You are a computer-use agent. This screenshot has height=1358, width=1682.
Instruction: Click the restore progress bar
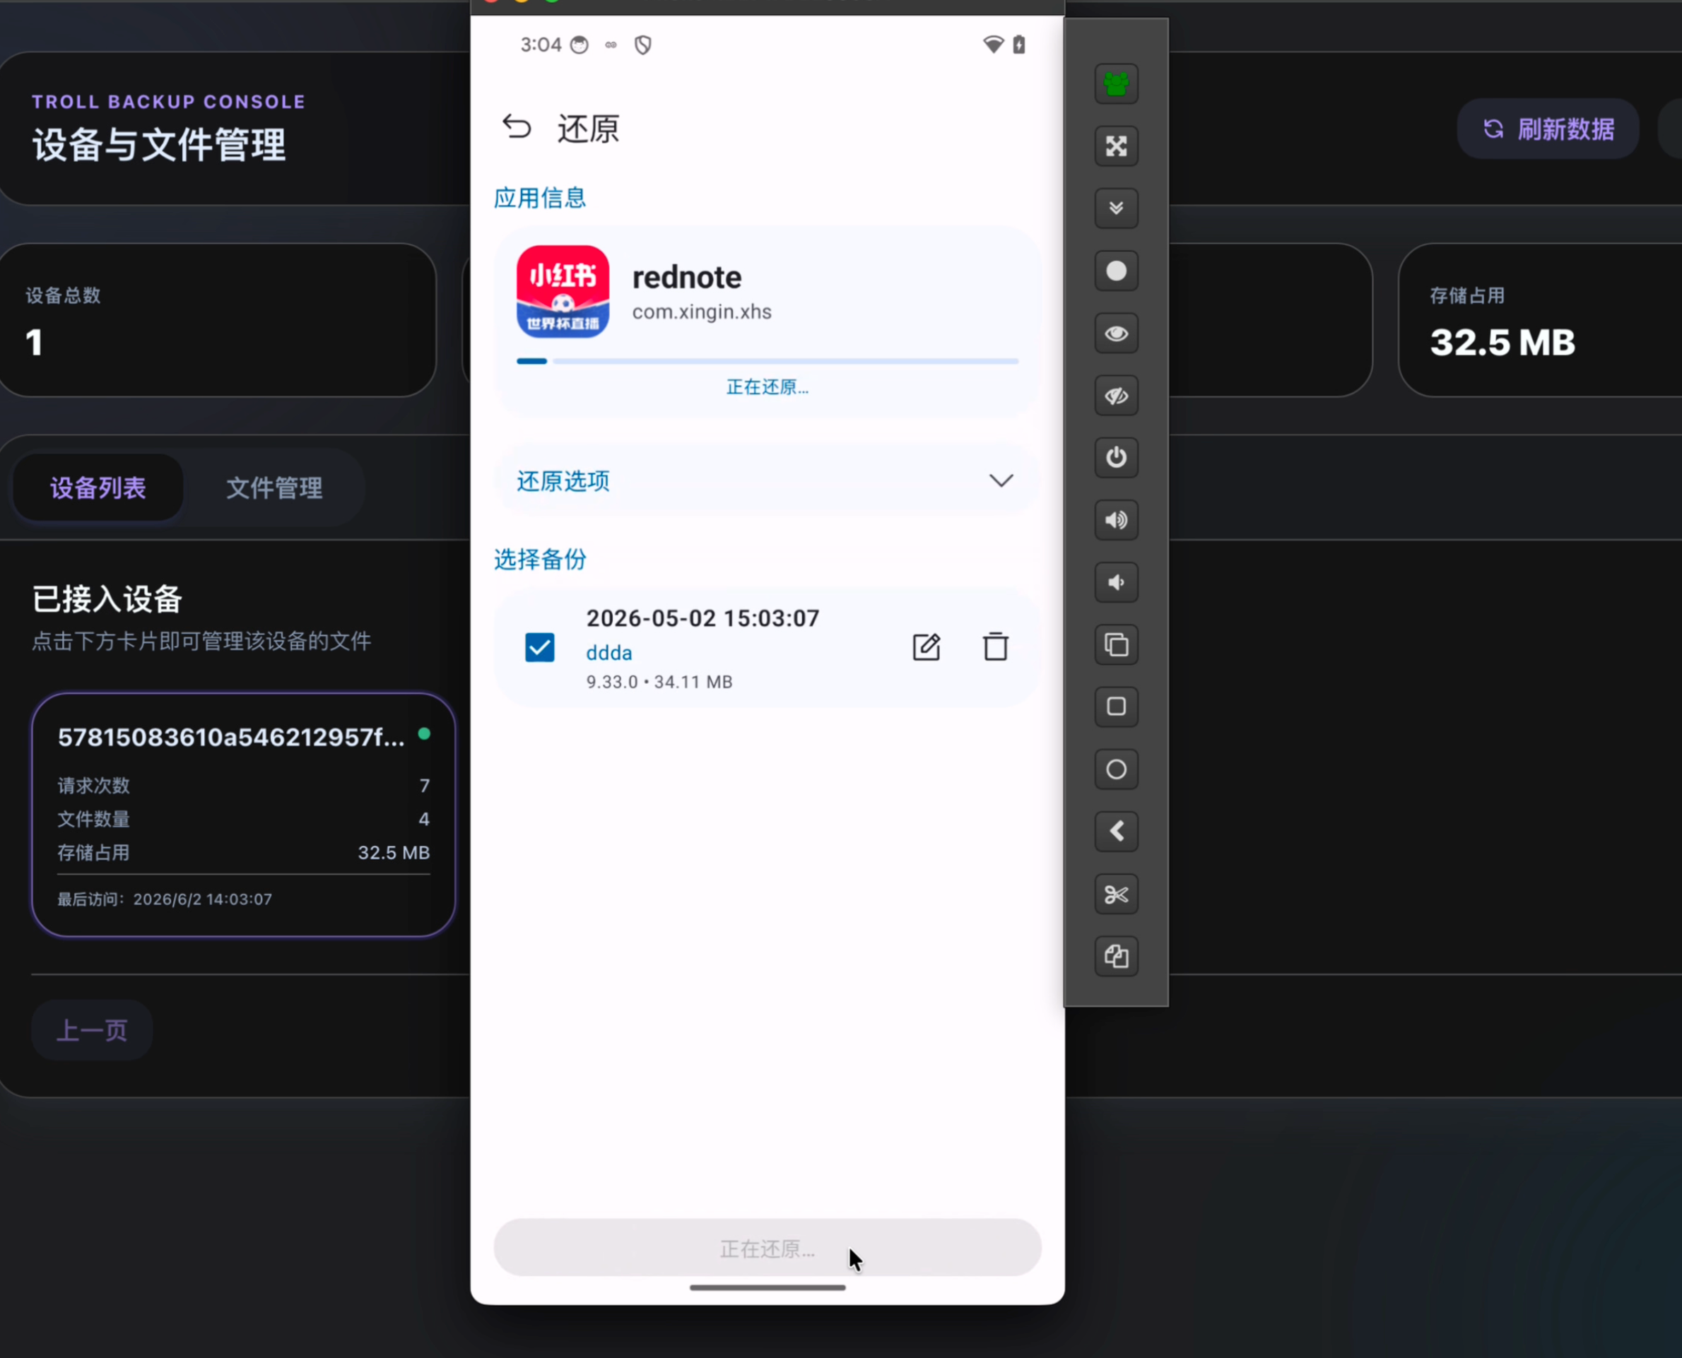pyautogui.click(x=767, y=362)
